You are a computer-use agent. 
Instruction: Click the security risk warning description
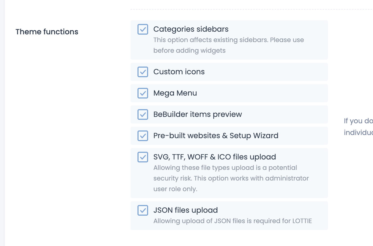(x=231, y=178)
